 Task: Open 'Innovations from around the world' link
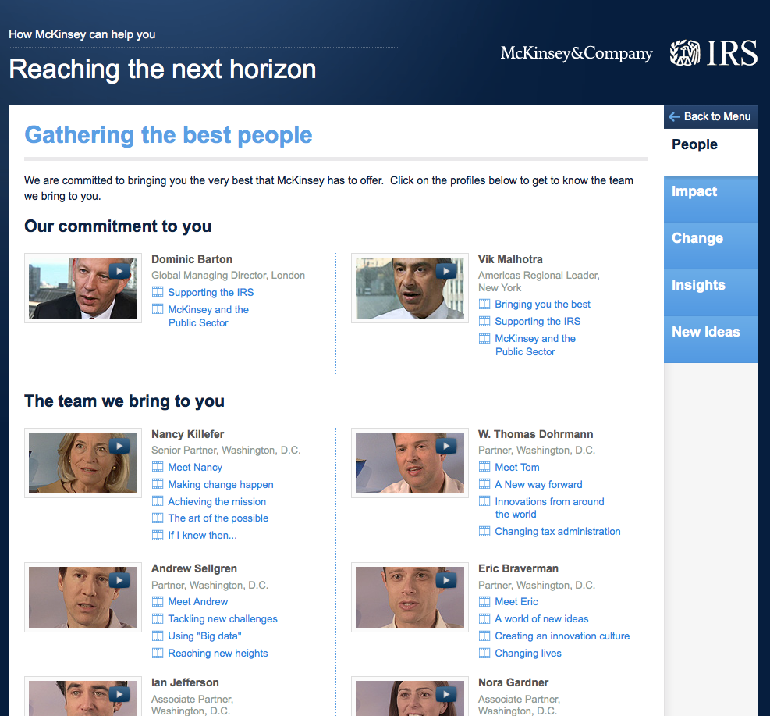[x=549, y=508]
